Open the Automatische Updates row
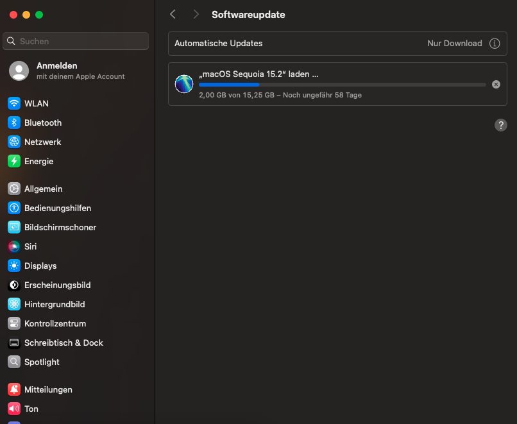Screen dimensions: 517x424 tap(337, 44)
